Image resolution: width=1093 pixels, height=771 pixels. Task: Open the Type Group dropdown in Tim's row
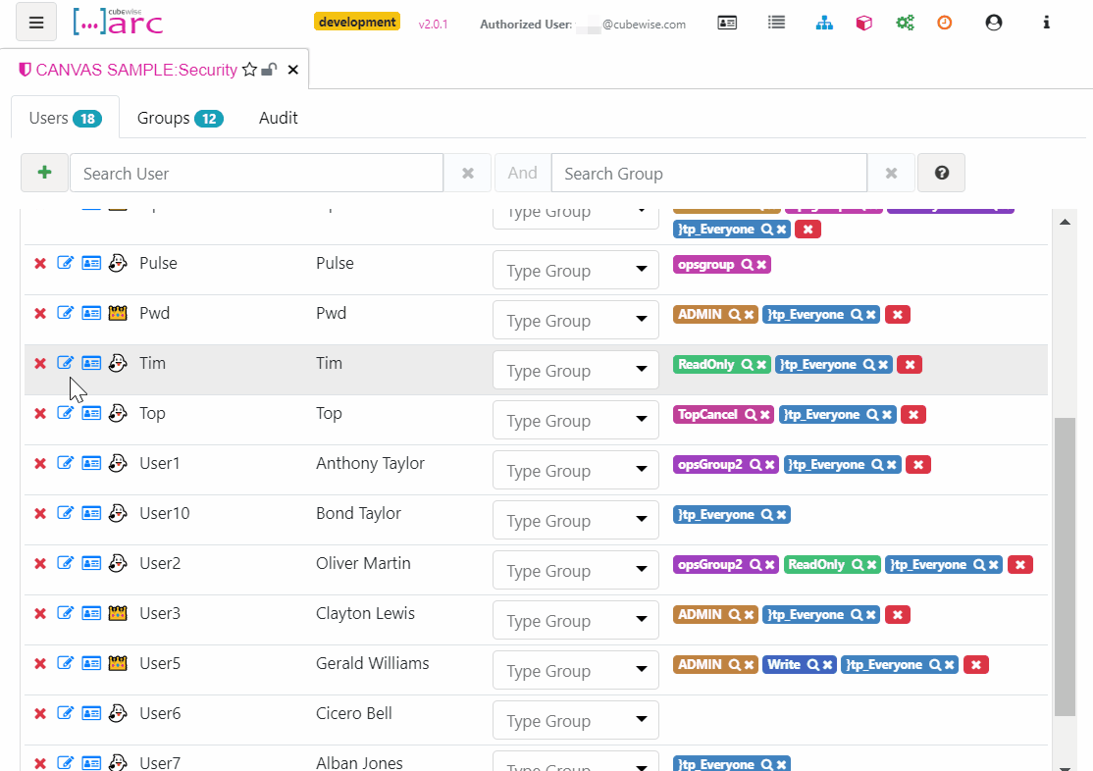tap(575, 370)
